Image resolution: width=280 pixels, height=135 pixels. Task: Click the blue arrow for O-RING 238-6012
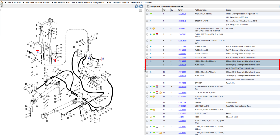(151, 34)
